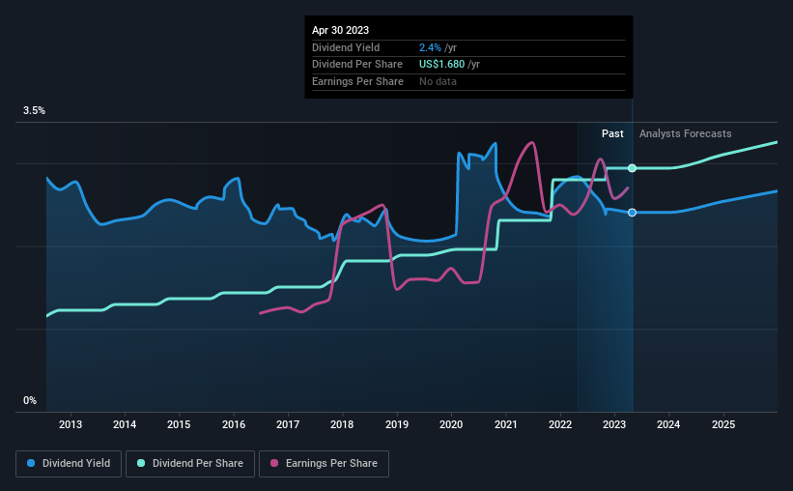Click the 2022 x-axis label
This screenshot has width=793, height=491.
click(x=560, y=424)
